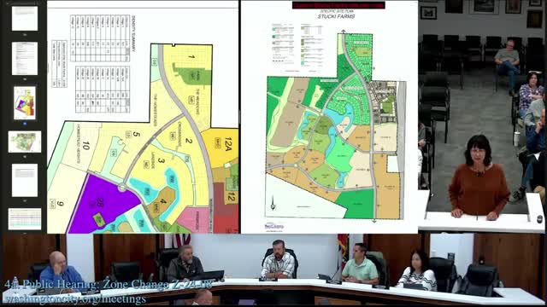Click the blue page badge under selected thumbnail
The height and width of the screenshot is (307, 547).
pyautogui.click(x=25, y=124)
